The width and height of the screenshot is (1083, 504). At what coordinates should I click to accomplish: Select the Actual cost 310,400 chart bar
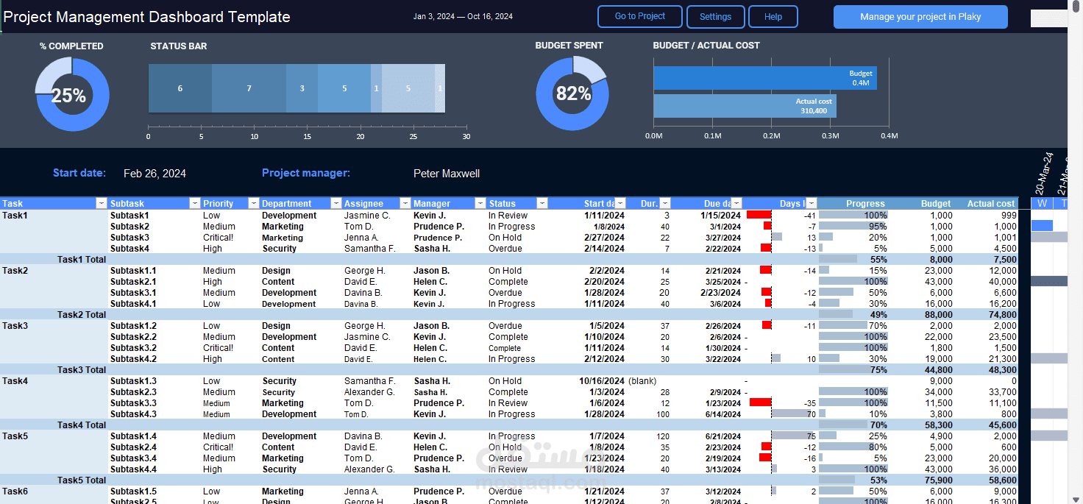(x=745, y=106)
